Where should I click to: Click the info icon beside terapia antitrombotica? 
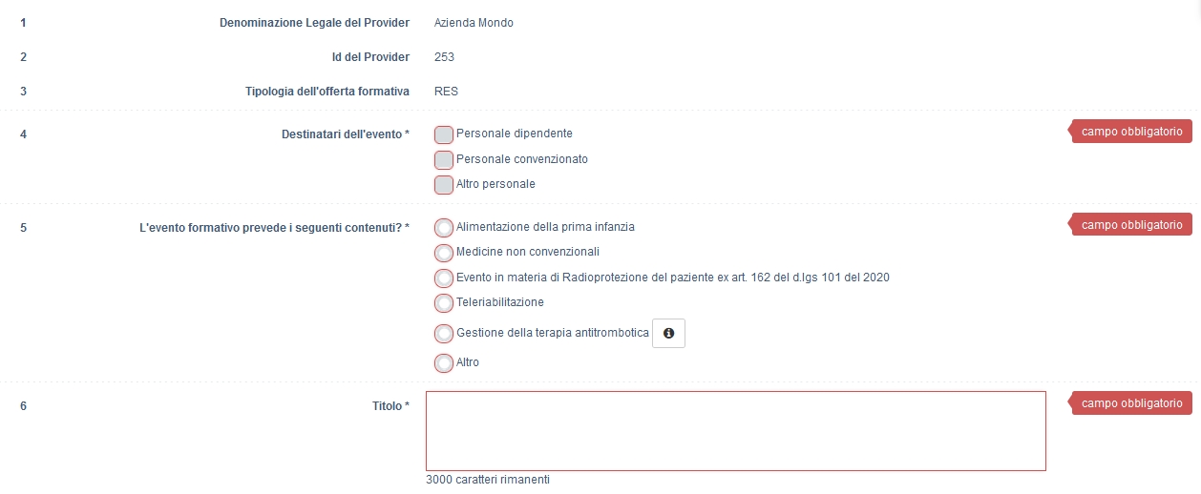[668, 334]
